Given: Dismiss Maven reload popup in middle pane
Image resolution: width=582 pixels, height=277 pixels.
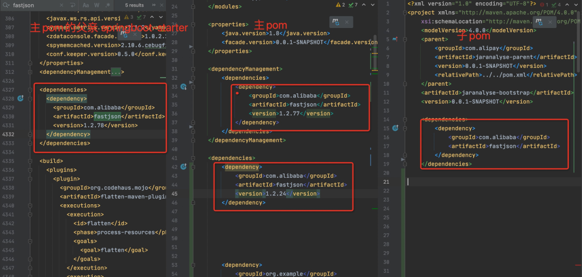Looking at the screenshot, I should pyautogui.click(x=347, y=22).
